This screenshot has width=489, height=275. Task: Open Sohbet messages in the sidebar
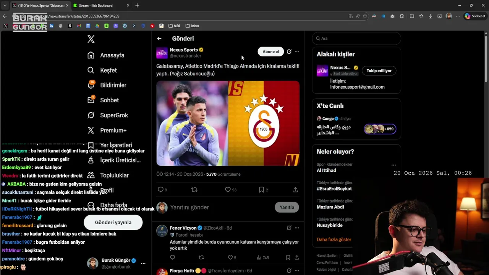tap(103, 100)
